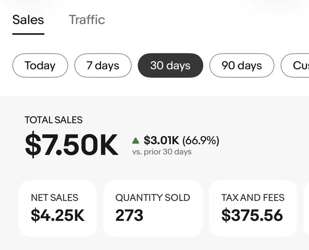Image resolution: width=309 pixels, height=250 pixels.
Task: Click the $4.25K net sales value
Action: [58, 216]
